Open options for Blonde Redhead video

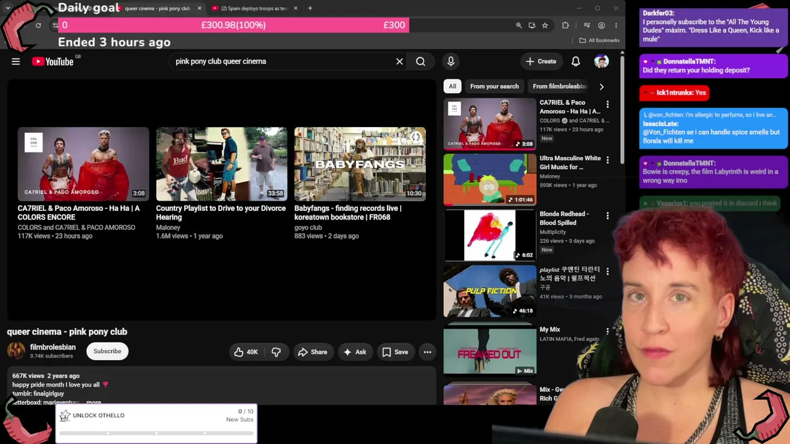click(x=607, y=215)
